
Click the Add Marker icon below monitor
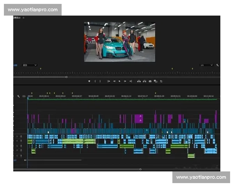(89, 81)
